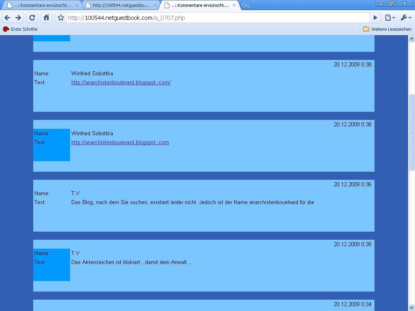Go to the browser Home page
The width and height of the screenshot is (415, 311).
click(x=46, y=17)
